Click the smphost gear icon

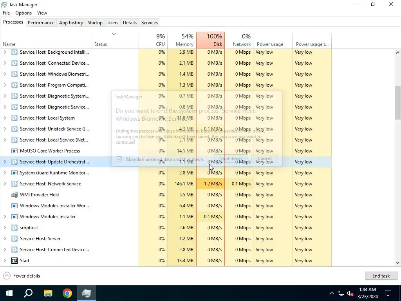point(14,228)
